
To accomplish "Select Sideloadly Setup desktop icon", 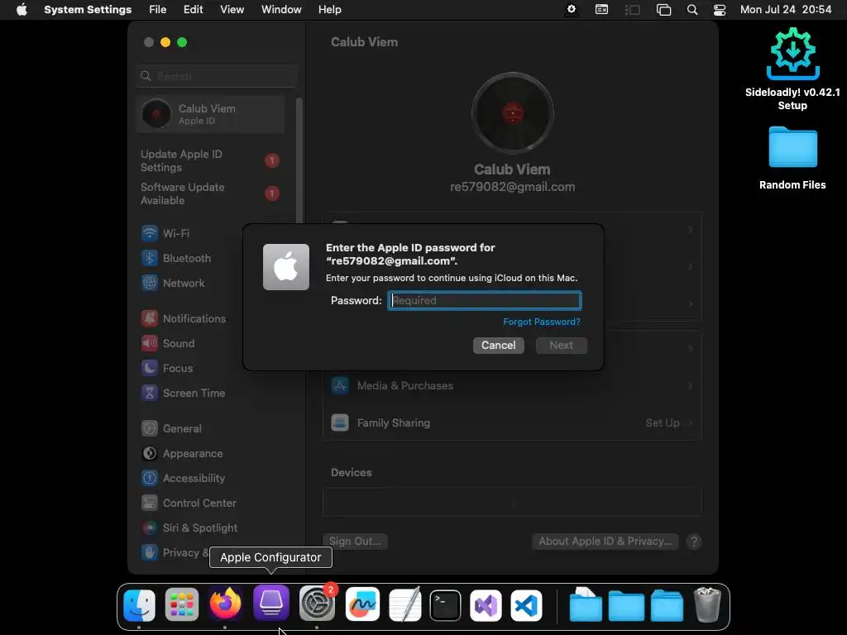I will tap(792, 69).
